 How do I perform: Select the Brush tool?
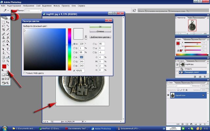tap(8, 34)
